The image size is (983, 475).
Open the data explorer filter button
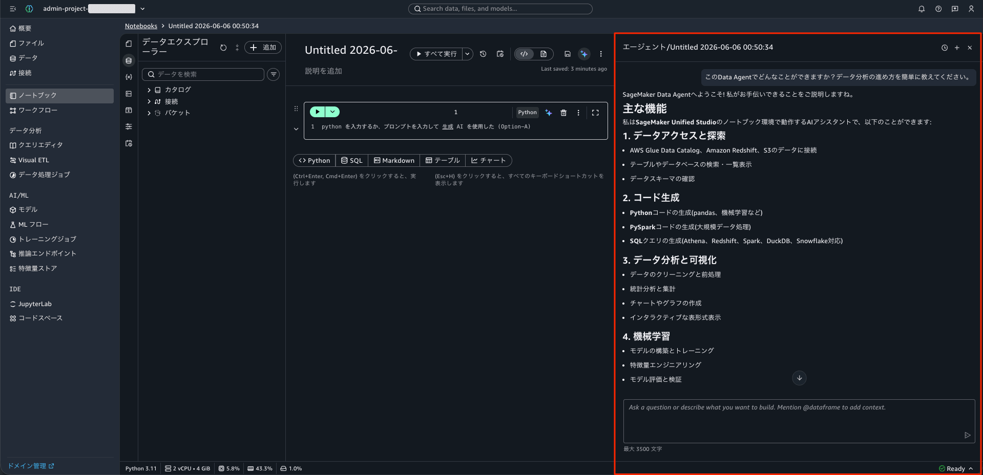pyautogui.click(x=274, y=75)
